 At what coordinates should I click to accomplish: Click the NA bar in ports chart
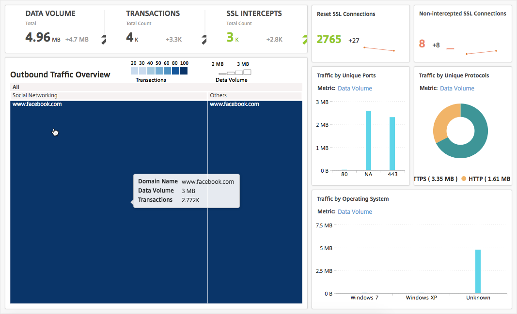point(368,140)
